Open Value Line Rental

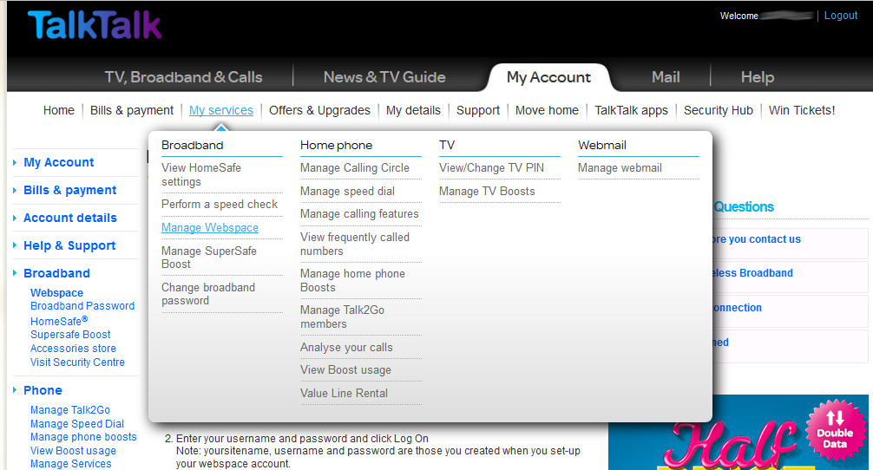pos(344,393)
